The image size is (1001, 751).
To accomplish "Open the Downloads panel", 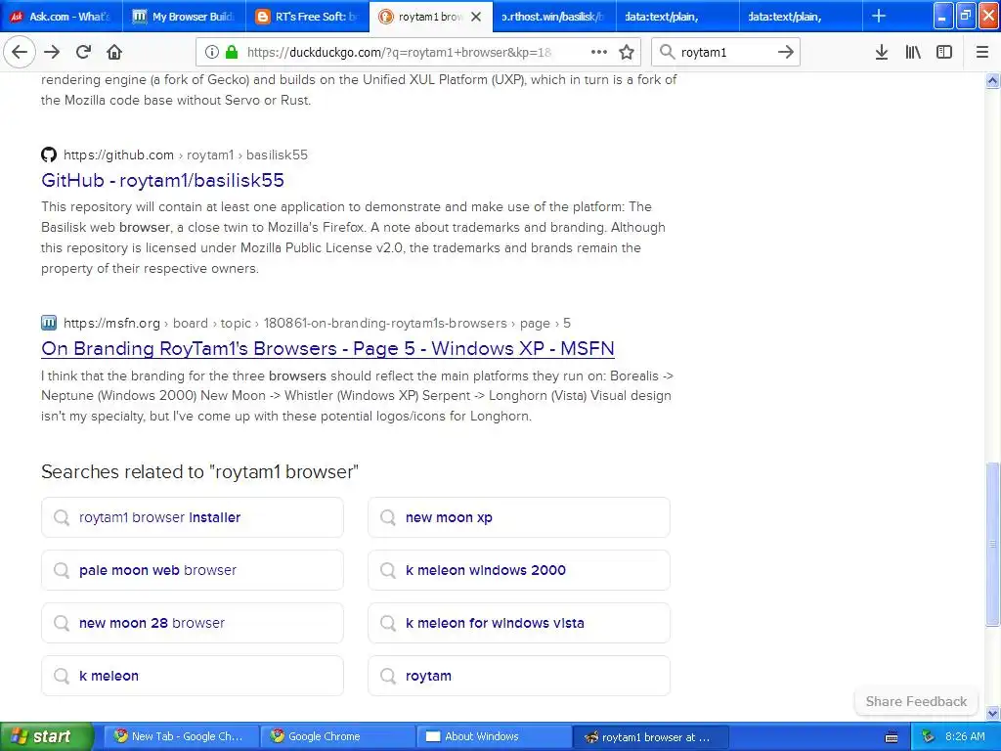I will (x=881, y=52).
